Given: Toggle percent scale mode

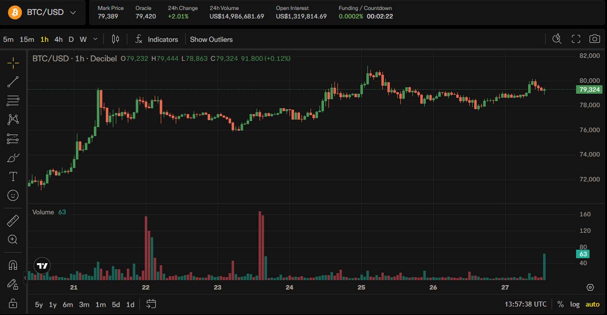Looking at the screenshot, I should [561, 304].
